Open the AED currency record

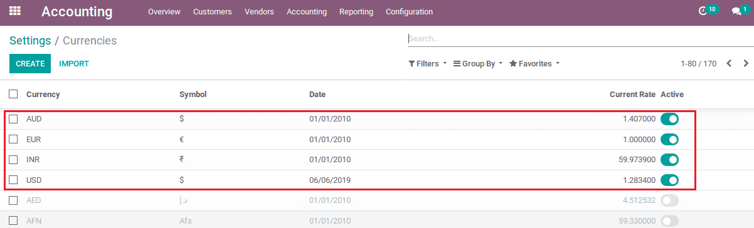click(x=34, y=200)
